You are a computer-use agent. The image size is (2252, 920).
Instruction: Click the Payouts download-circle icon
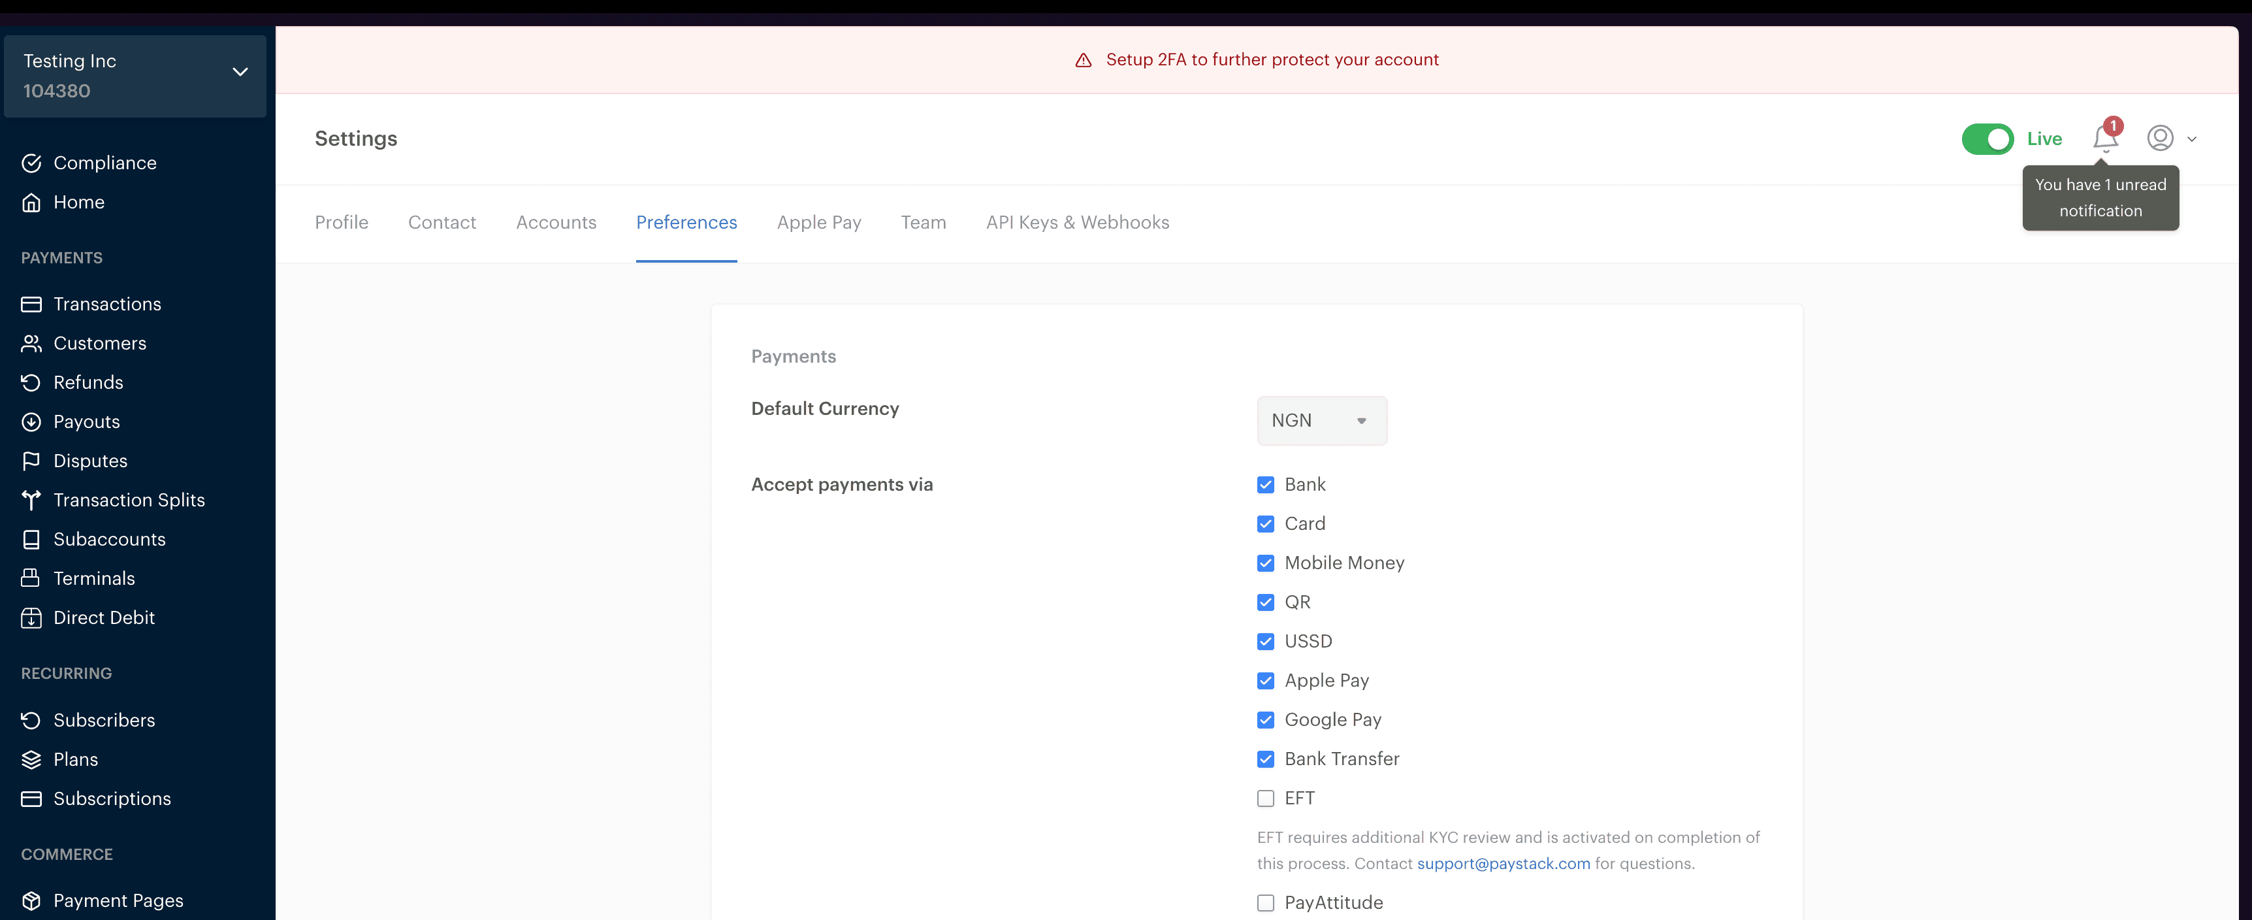coord(31,421)
